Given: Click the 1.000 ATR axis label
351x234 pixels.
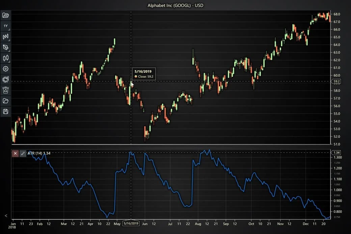Looking at the screenshot, I should coord(337,190).
